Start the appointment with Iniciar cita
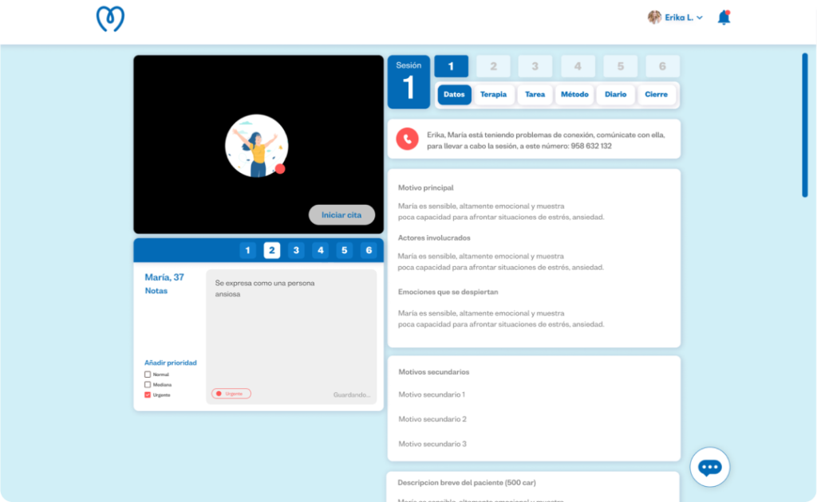 (341, 215)
